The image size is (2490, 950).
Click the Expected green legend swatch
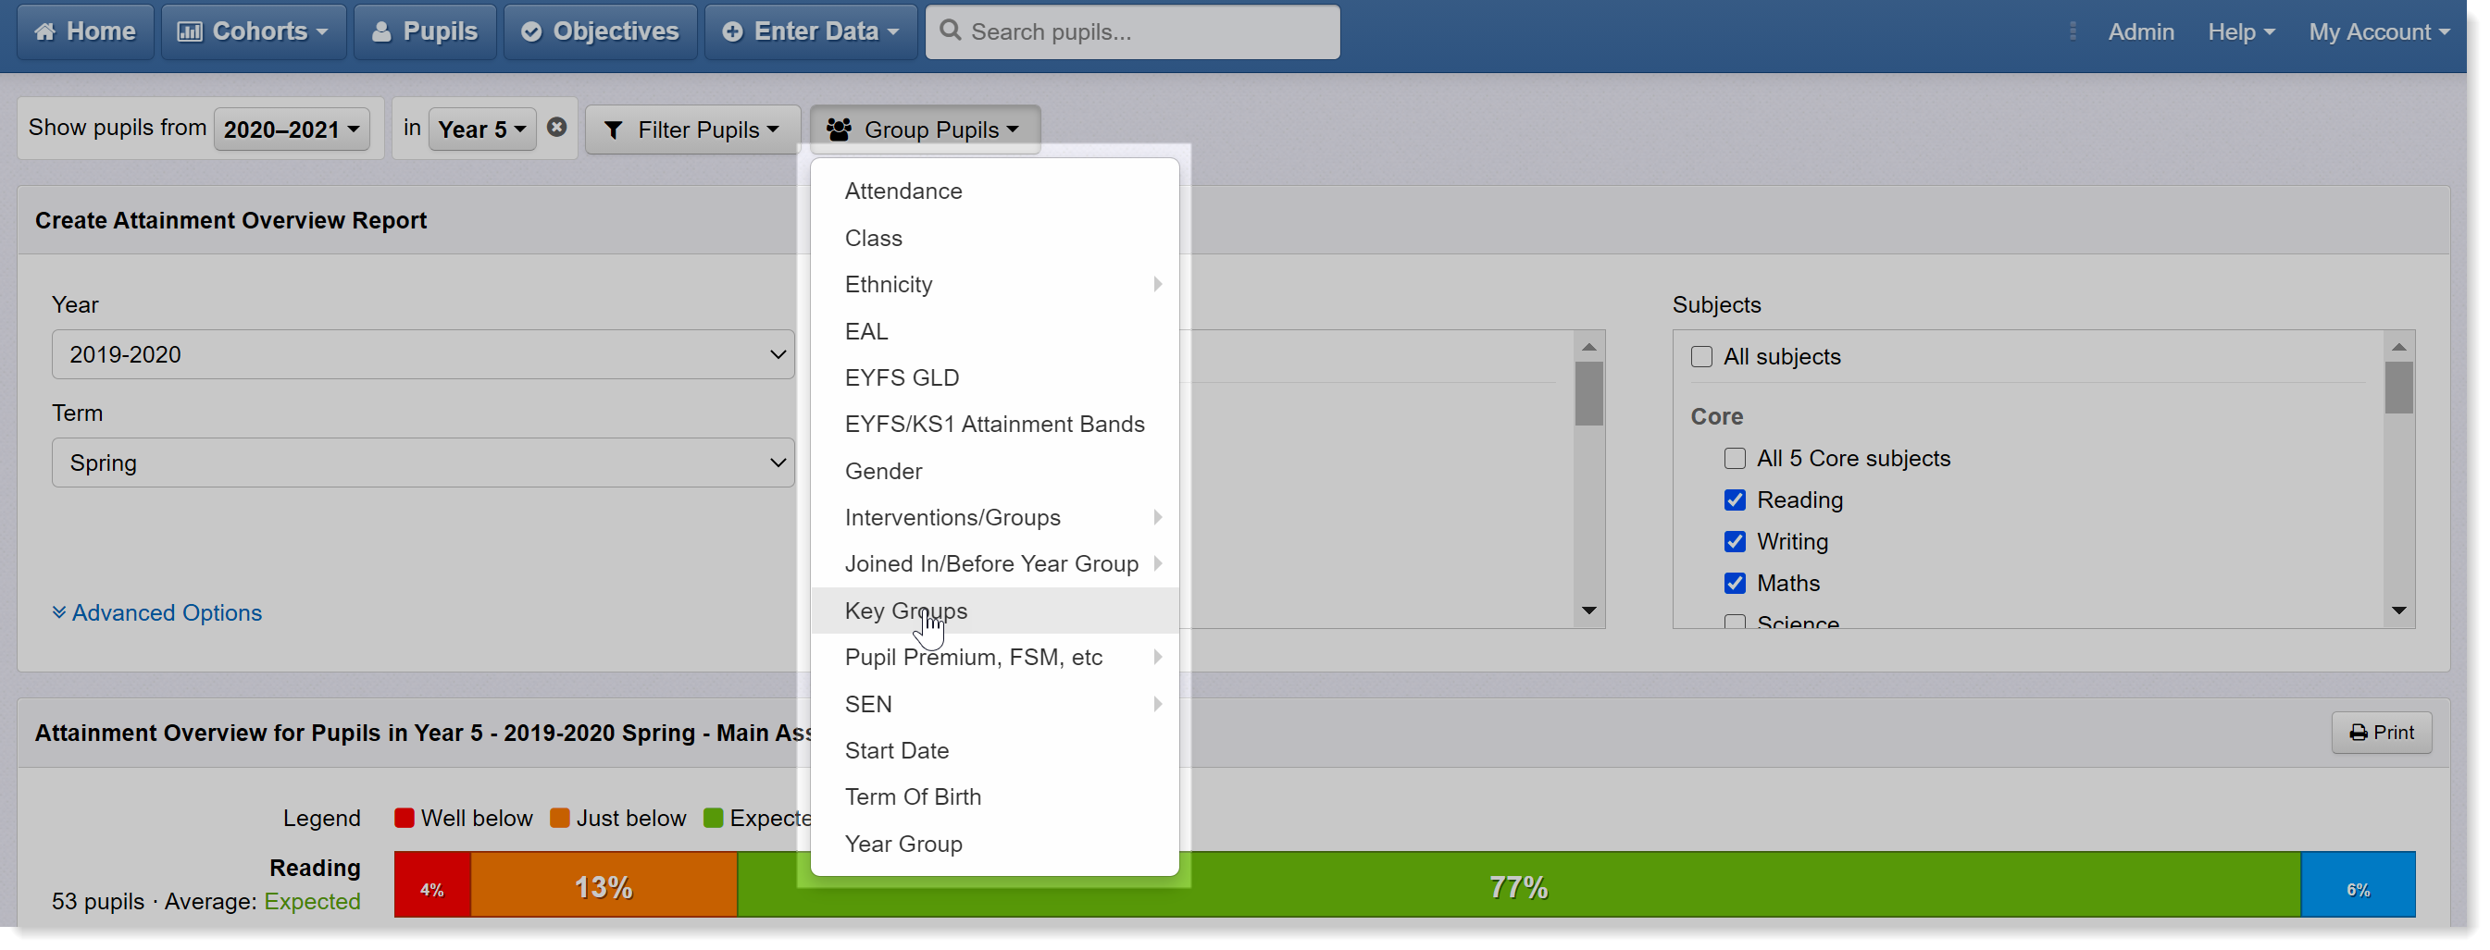pos(714,819)
